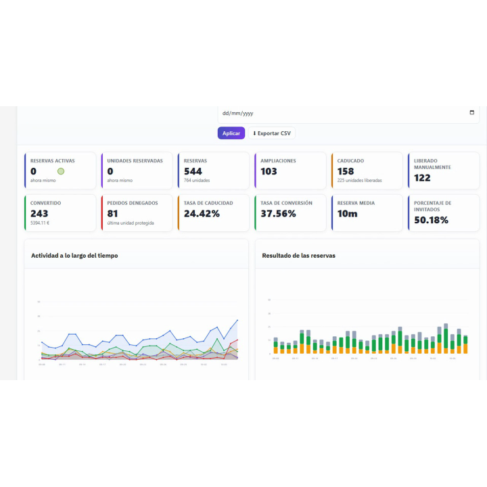
Task: Click the green status dot in Reservas Activas
Action: click(61, 171)
